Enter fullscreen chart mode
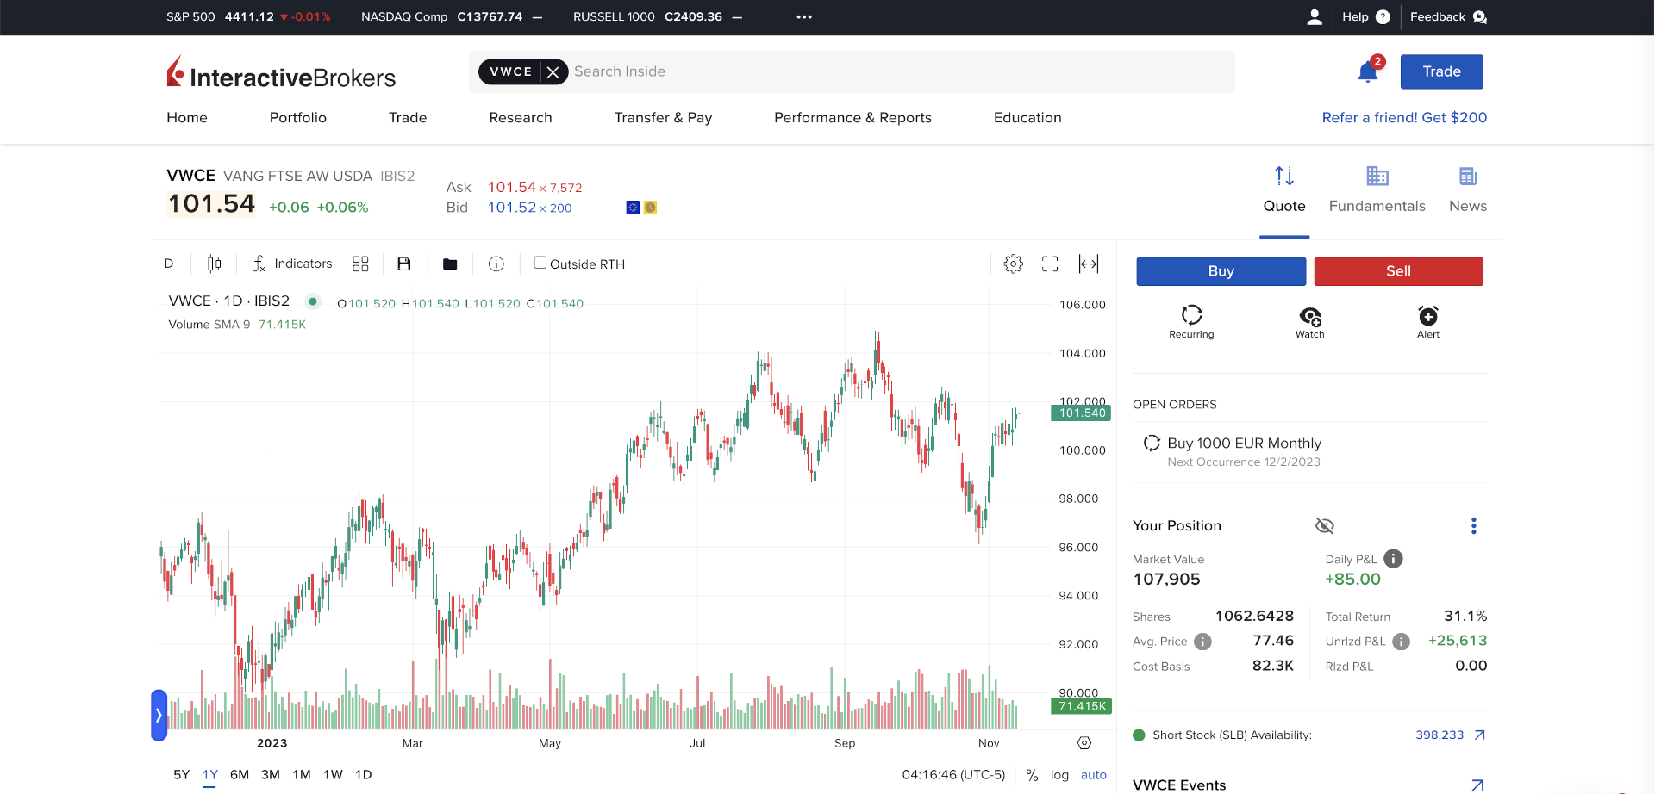 [1049, 264]
